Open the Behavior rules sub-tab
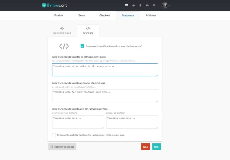The image size is (230, 160). pyautogui.click(x=62, y=30)
